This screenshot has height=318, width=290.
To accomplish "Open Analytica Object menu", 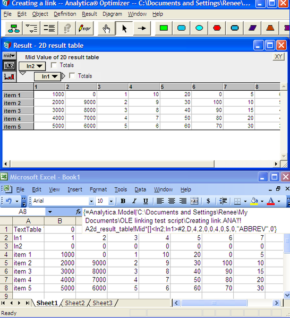I will (40, 14).
